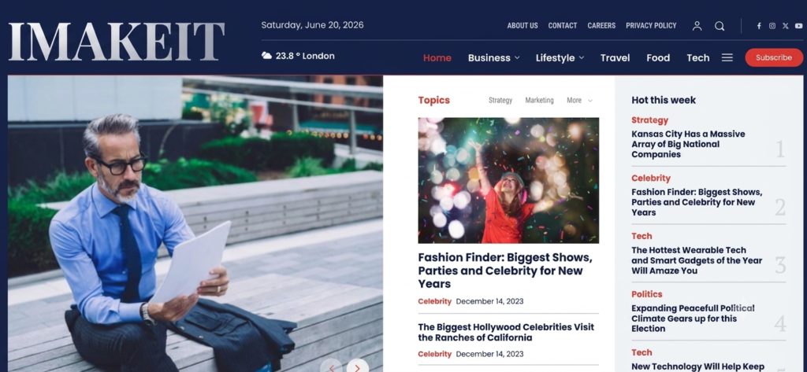807x372 pixels.
Task: Select the Strategy topic tab
Action: tap(500, 100)
